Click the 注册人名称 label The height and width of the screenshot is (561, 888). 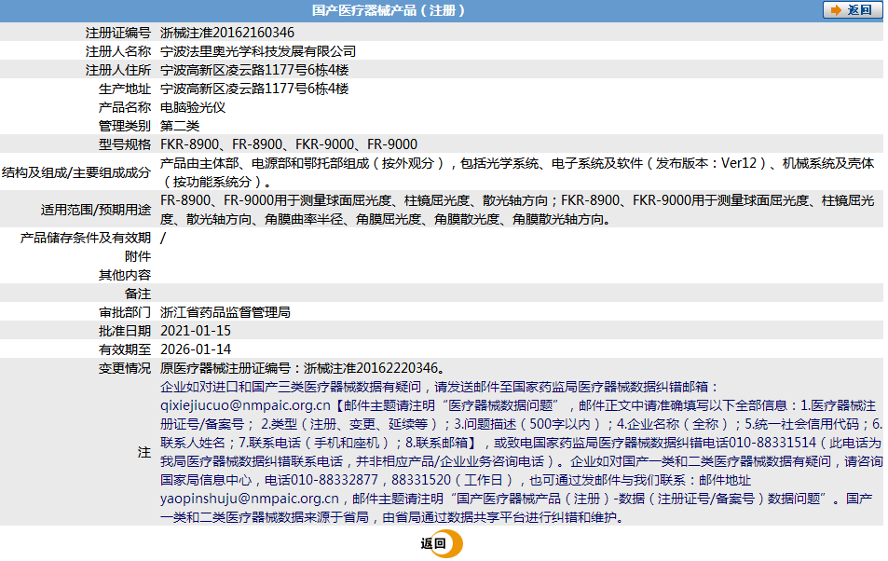click(118, 51)
